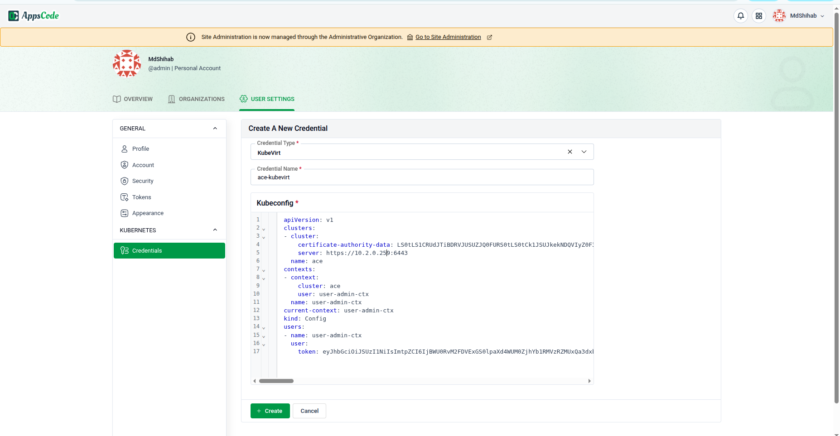Click the MdShihab avatar in top bar
This screenshot has height=436, width=840.
(779, 16)
